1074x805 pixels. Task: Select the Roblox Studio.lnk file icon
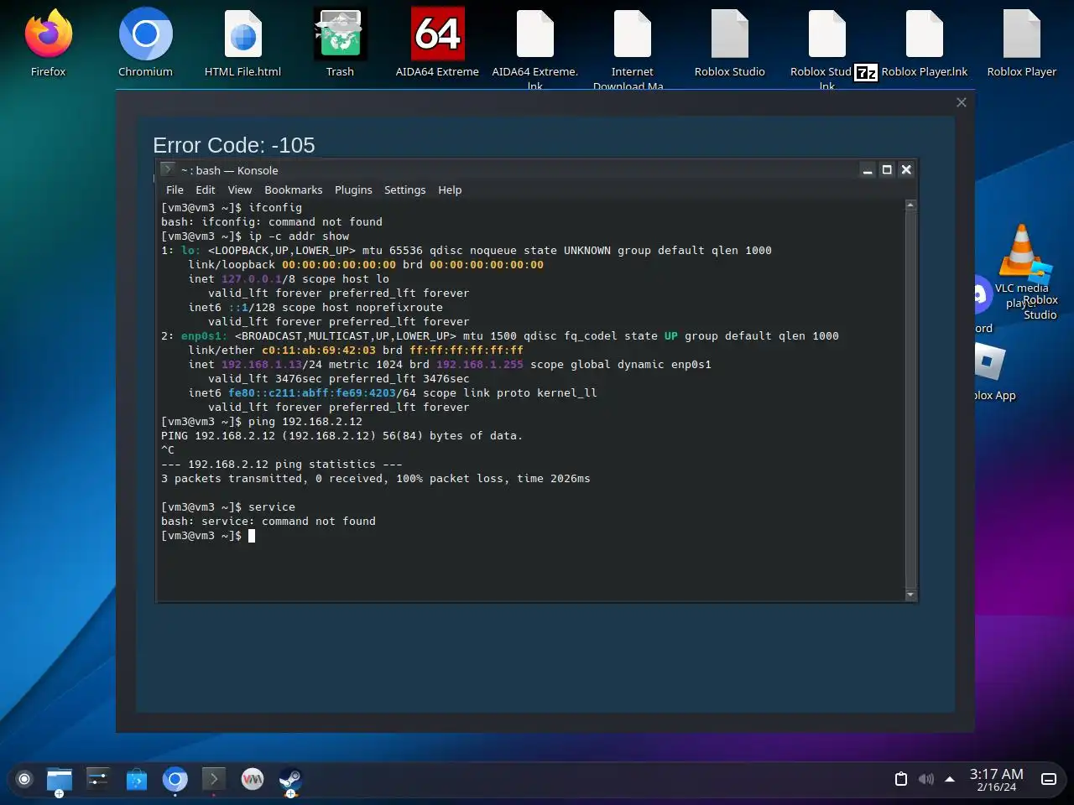826,47
